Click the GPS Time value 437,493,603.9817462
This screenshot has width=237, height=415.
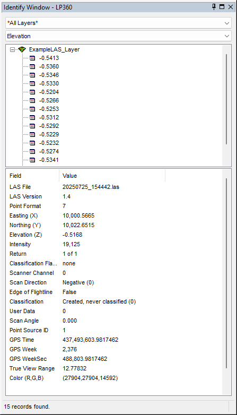[x=91, y=340]
